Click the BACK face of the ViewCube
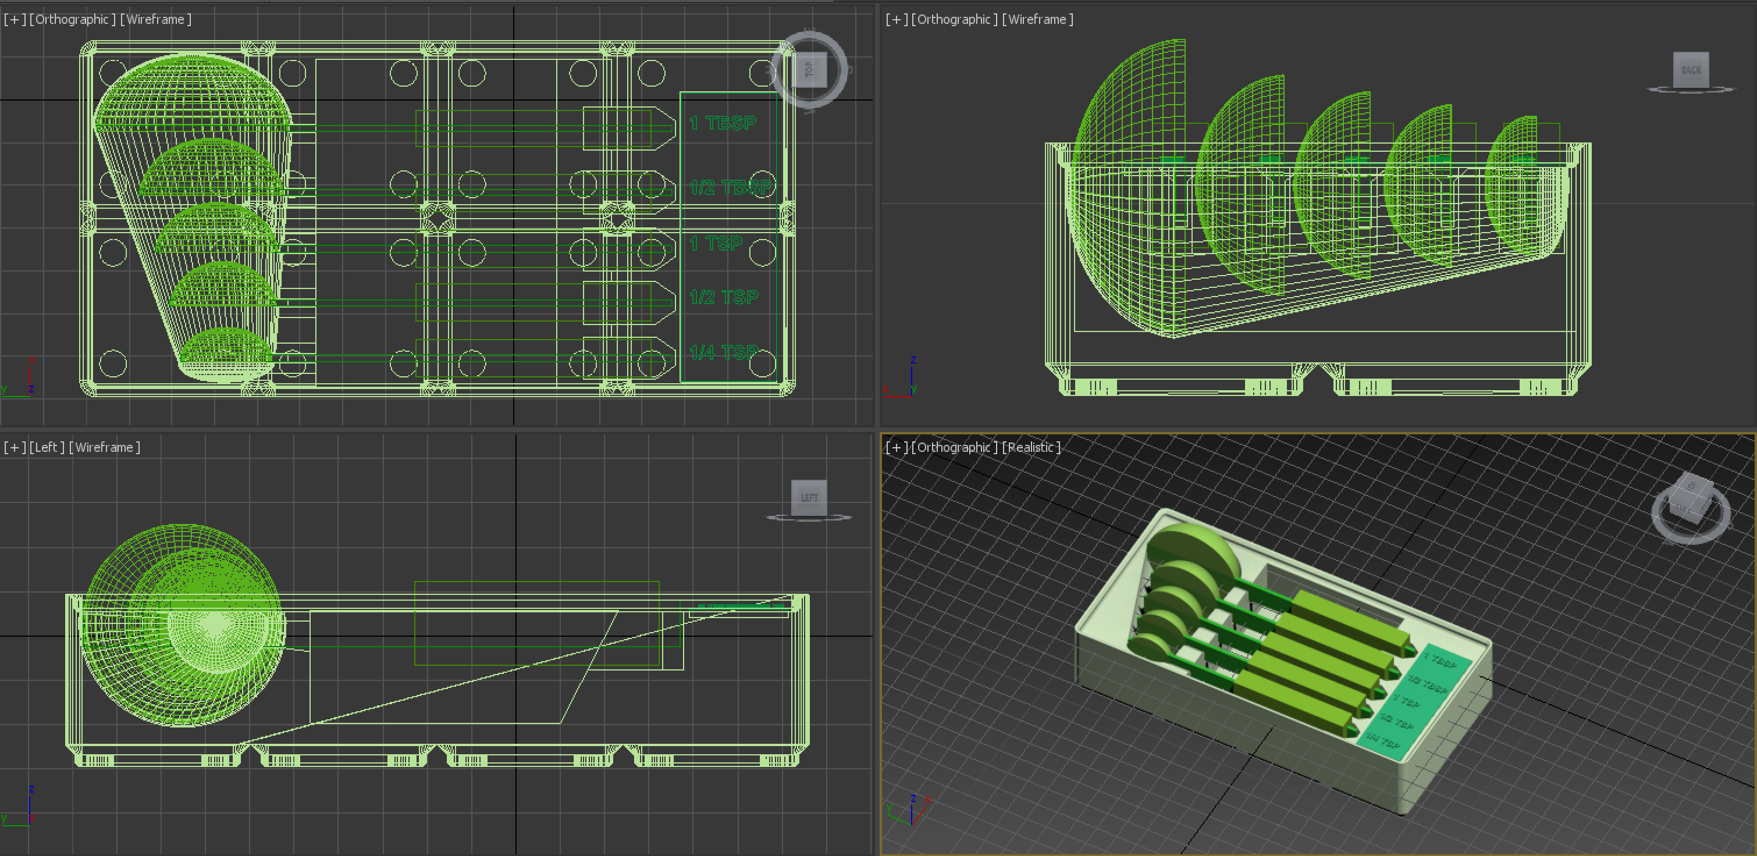The height and width of the screenshot is (856, 1757). click(1691, 70)
